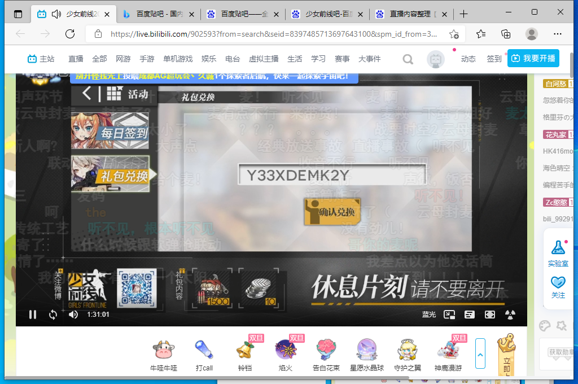Screen dimensions: 578x384
Task: Open the 学习 category
Action: click(318, 59)
